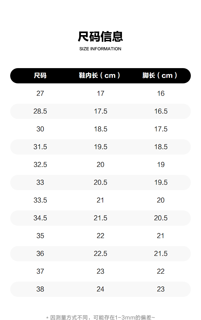Select the 鞋内长 (cm) column header

[100, 75]
